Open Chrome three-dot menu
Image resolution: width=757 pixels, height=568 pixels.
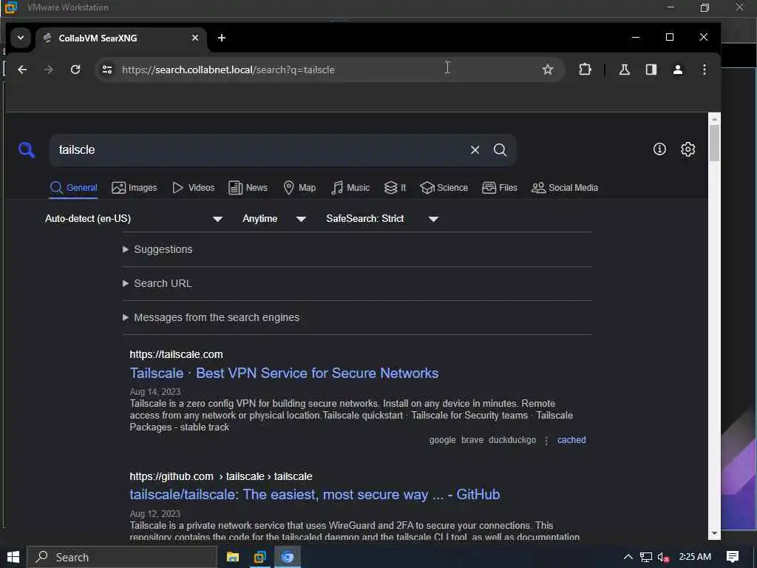[x=705, y=70]
